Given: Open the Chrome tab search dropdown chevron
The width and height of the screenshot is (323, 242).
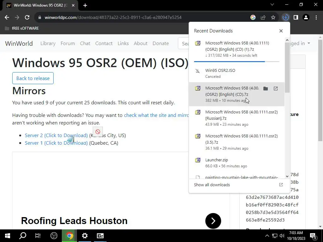Looking at the screenshot, I should tap(272, 4).
